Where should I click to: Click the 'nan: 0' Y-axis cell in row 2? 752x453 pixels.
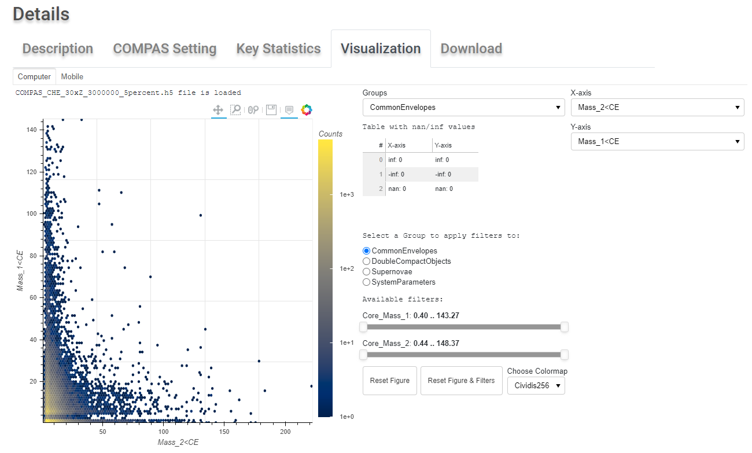(x=455, y=189)
